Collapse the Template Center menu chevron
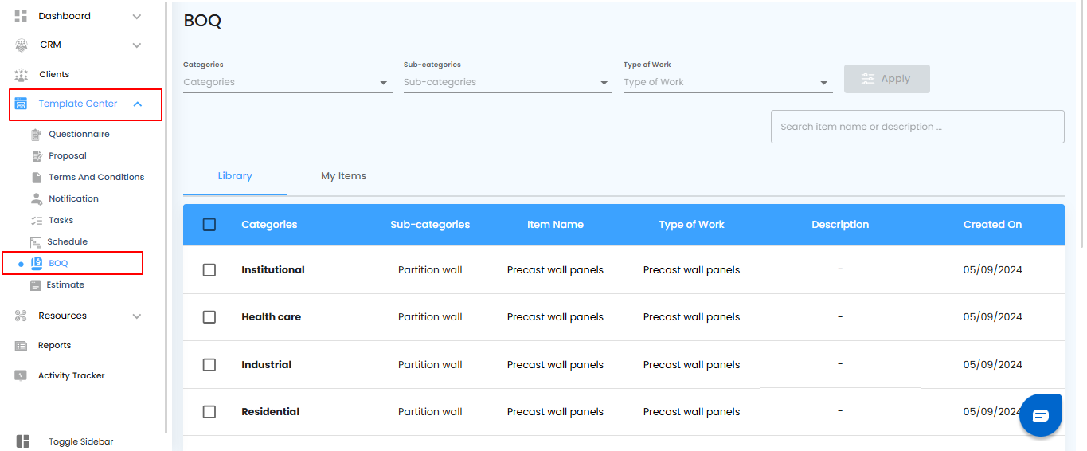Screen dimensions: 1087x451 pos(138,104)
